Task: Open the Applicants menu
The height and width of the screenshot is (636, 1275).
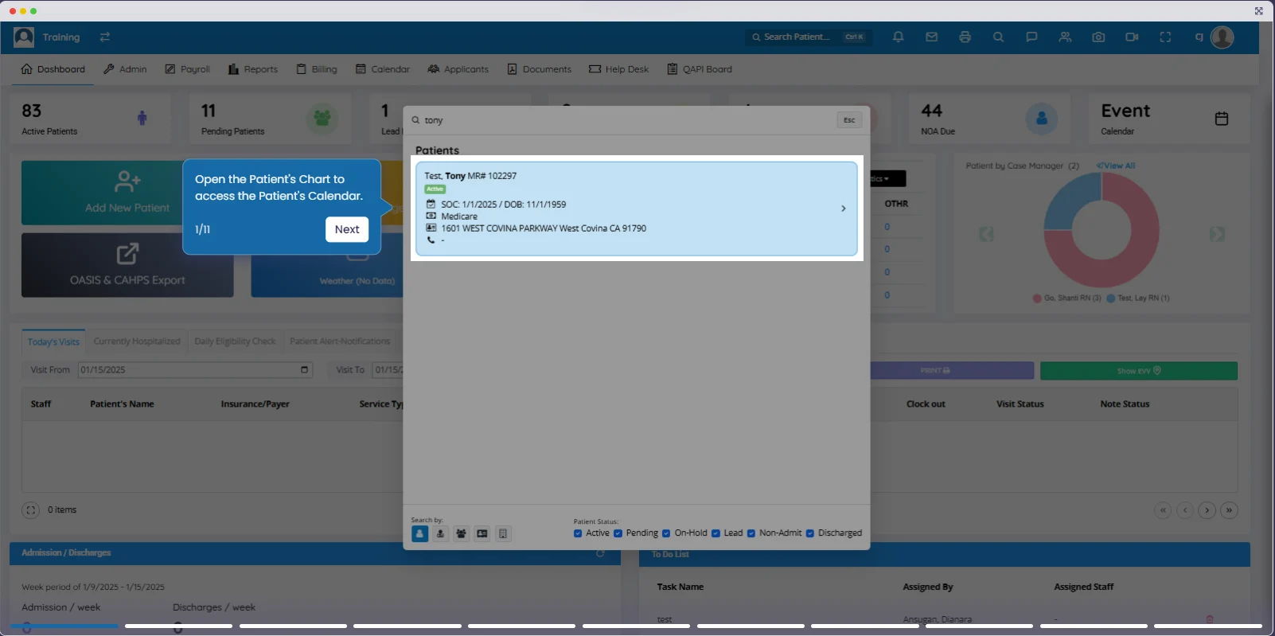Action: click(x=458, y=69)
